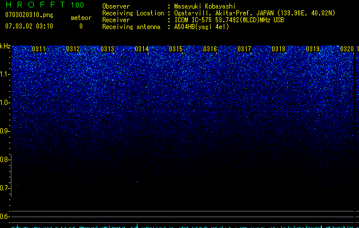
Task: Click receiver info ICOM IC-575 53.7492 MHz
Action: 229,20
